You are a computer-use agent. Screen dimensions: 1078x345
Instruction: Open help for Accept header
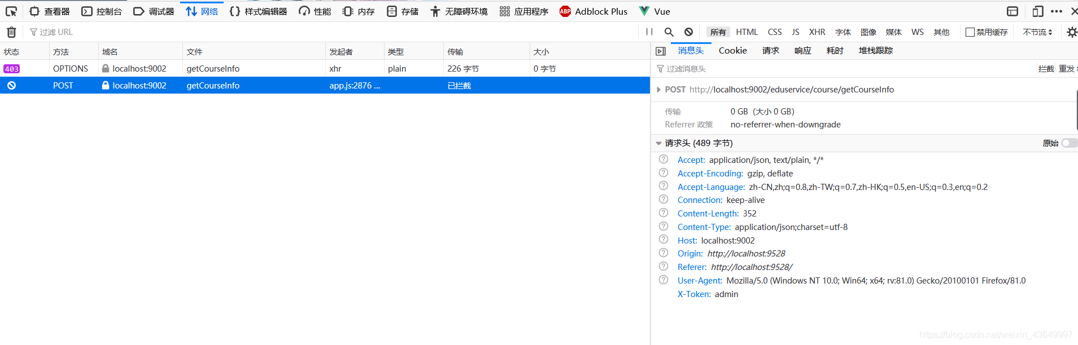(x=664, y=160)
